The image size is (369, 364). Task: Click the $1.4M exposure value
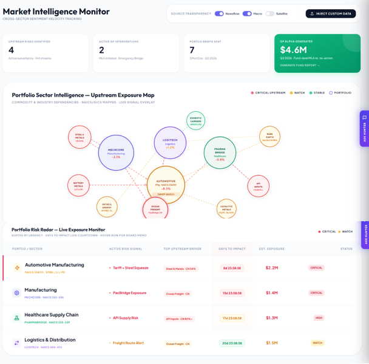click(x=272, y=293)
